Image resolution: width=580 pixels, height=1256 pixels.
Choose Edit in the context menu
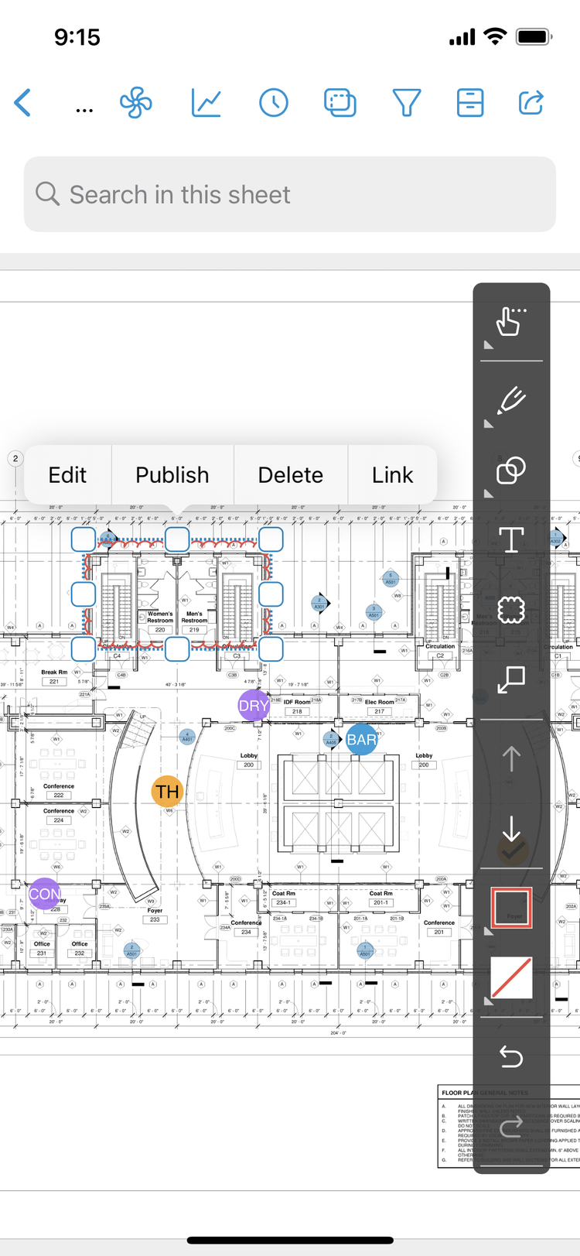click(67, 475)
